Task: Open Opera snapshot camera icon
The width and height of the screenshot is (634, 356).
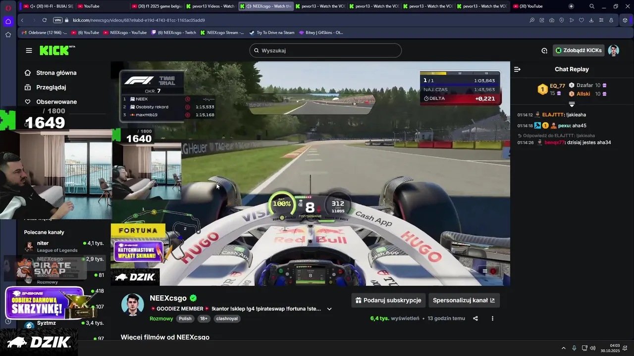Action: coord(552,20)
